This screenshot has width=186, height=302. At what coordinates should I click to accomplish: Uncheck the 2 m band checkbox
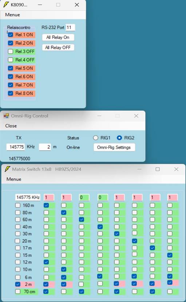[18, 284]
